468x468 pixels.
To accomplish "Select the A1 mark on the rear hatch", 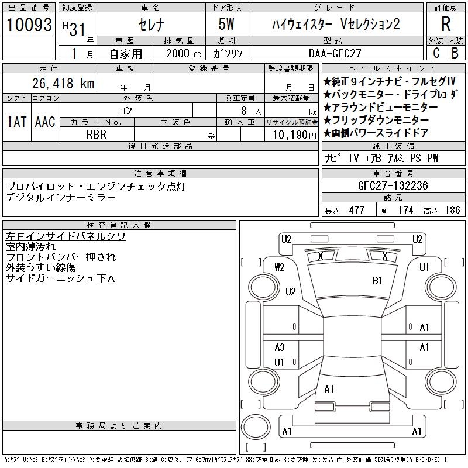I will click(329, 389).
